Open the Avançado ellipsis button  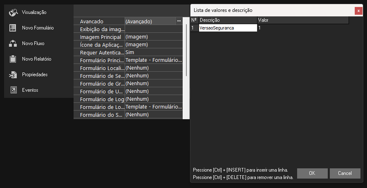coord(179,21)
